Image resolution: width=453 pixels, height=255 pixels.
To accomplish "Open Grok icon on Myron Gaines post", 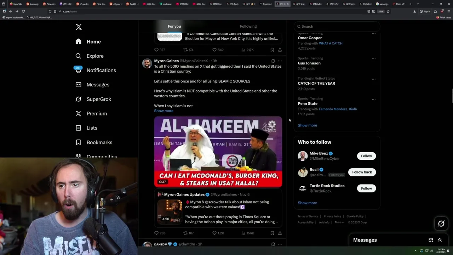I will click(x=273, y=61).
